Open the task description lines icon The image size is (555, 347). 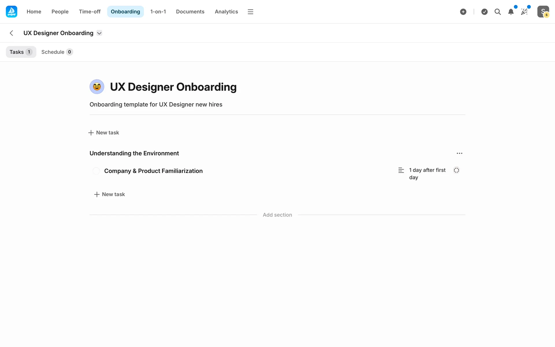point(401,170)
